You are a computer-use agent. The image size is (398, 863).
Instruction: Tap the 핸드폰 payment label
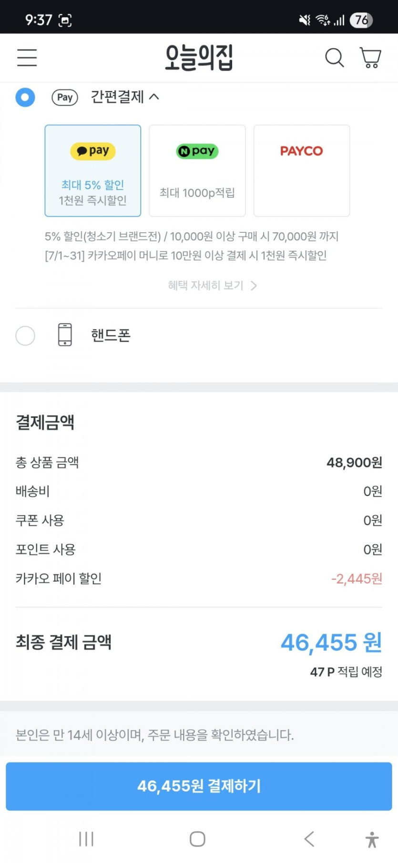(x=111, y=335)
